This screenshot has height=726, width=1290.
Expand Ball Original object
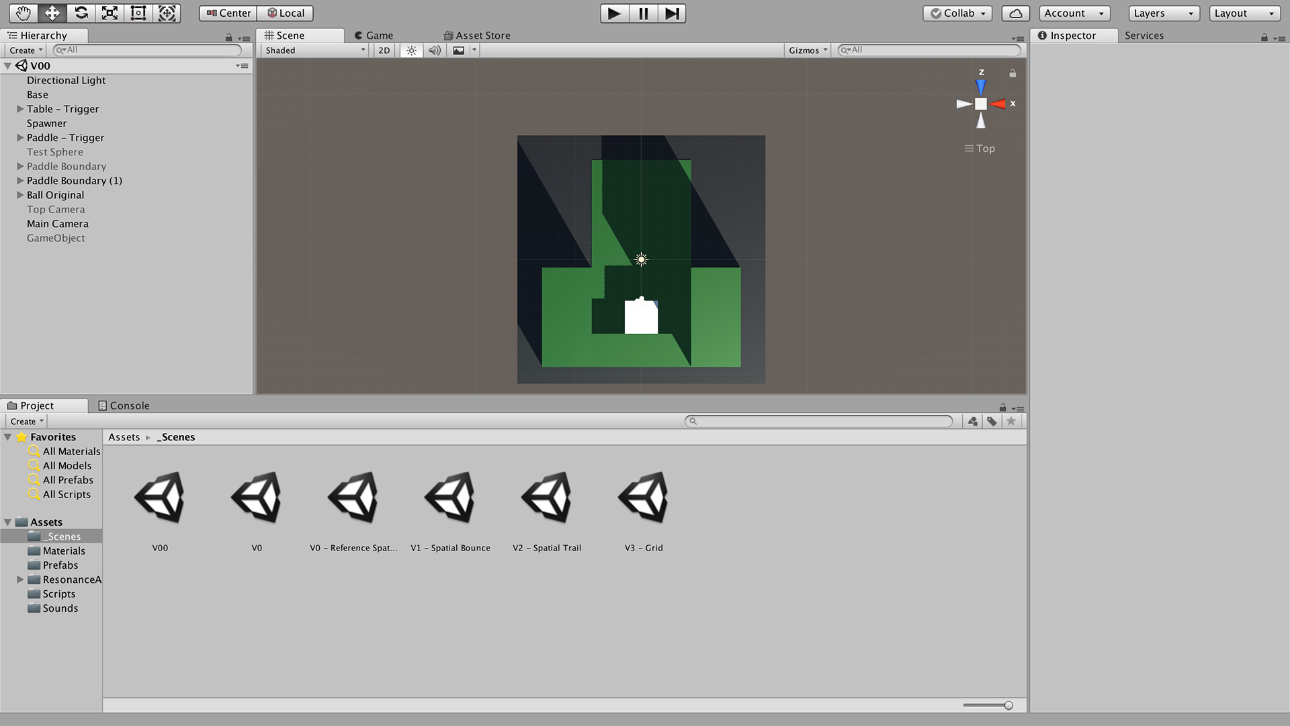(x=20, y=195)
